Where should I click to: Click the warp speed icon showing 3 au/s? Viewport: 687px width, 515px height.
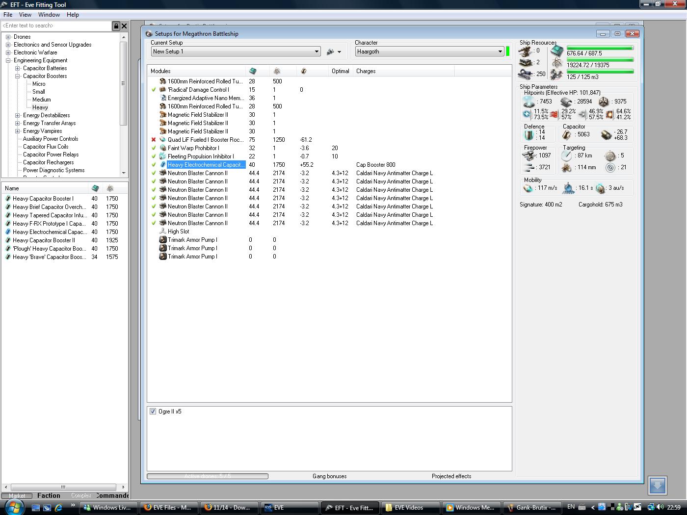point(600,188)
